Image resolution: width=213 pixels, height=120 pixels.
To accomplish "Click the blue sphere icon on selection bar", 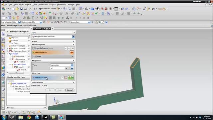I will tap(106, 22).
